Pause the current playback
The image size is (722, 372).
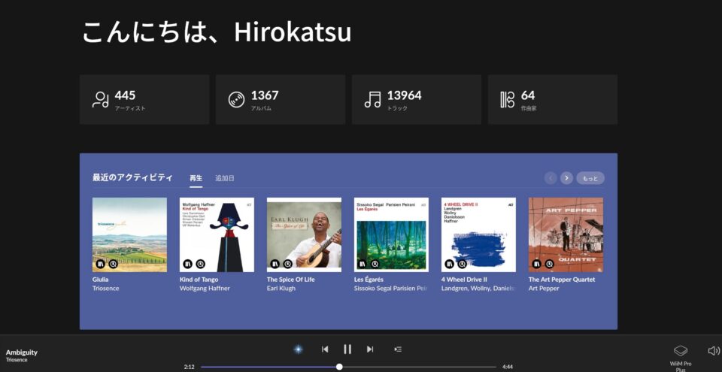[x=347, y=349]
